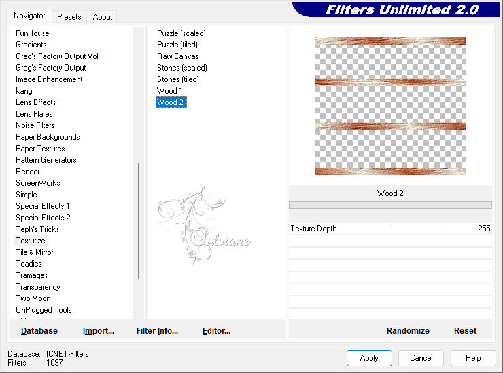Click the Database button

coord(39,331)
